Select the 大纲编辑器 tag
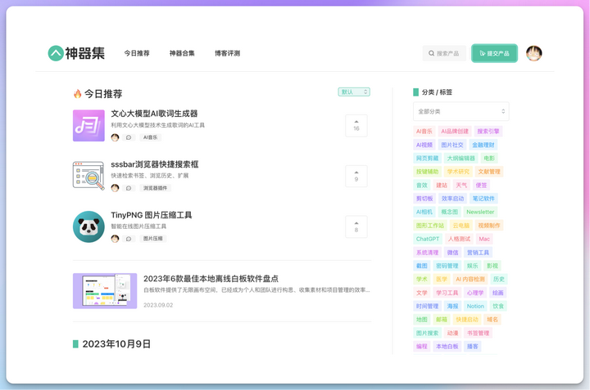The height and width of the screenshot is (390, 590). point(461,159)
